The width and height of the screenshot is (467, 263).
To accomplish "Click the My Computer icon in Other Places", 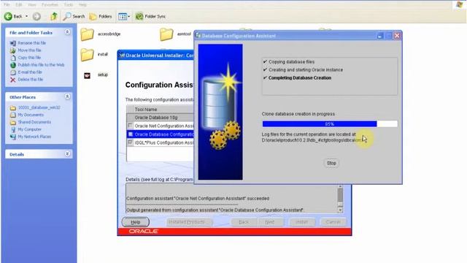I will (x=13, y=129).
